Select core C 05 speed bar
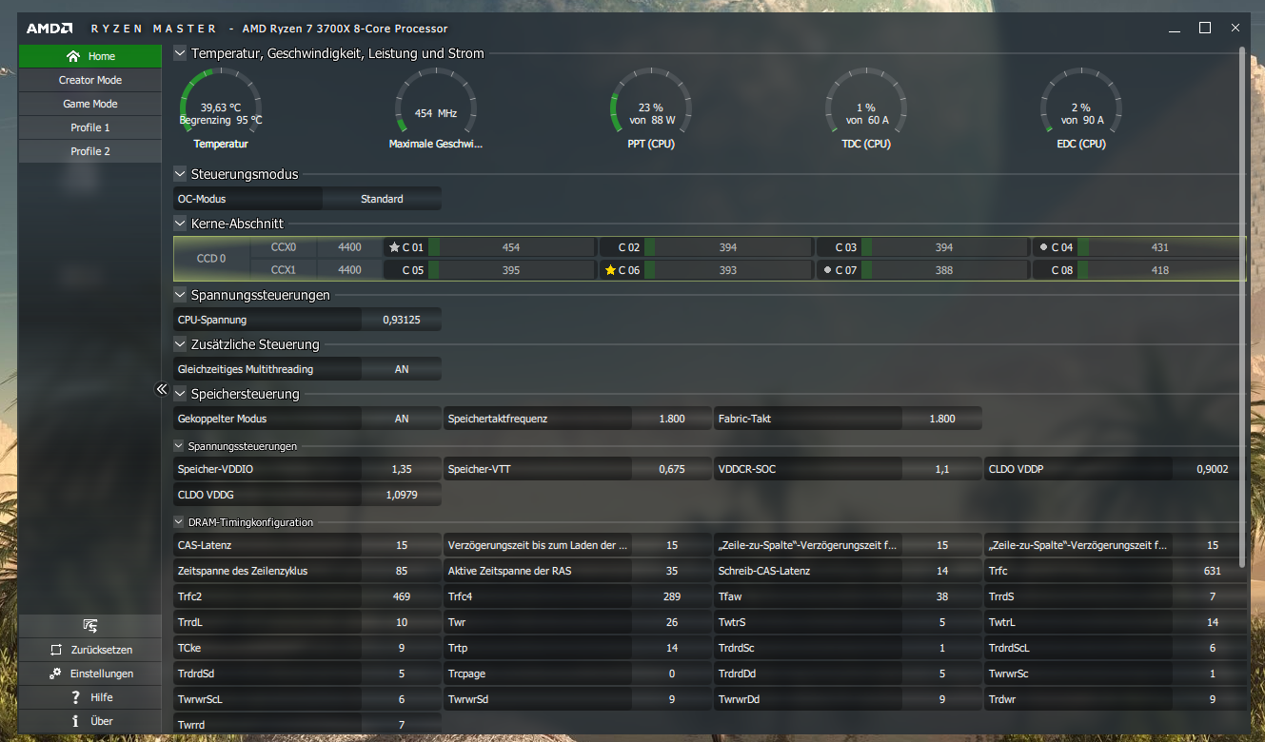The height and width of the screenshot is (742, 1265). tap(511, 270)
